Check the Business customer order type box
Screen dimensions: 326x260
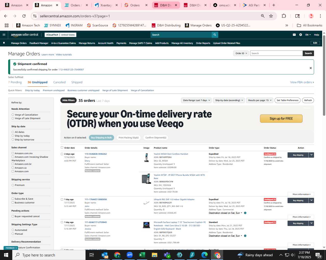[x=13, y=203]
